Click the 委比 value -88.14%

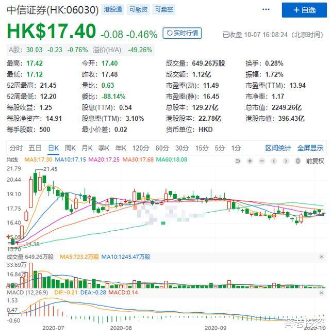tap(113, 97)
